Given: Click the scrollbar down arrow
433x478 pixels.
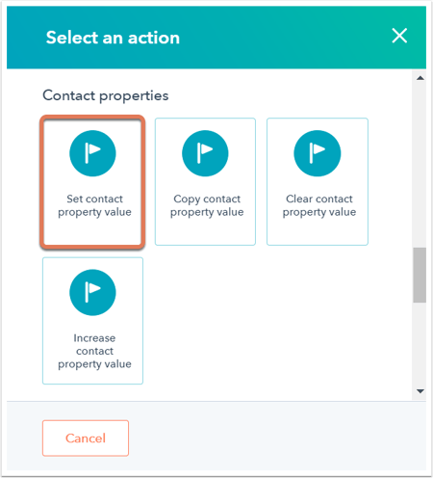Looking at the screenshot, I should point(420,391).
